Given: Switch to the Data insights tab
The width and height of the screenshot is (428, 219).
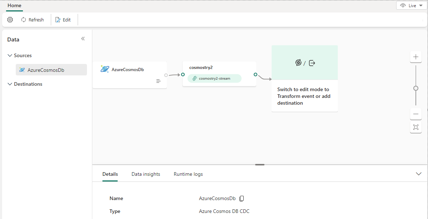Looking at the screenshot, I should (x=146, y=174).
